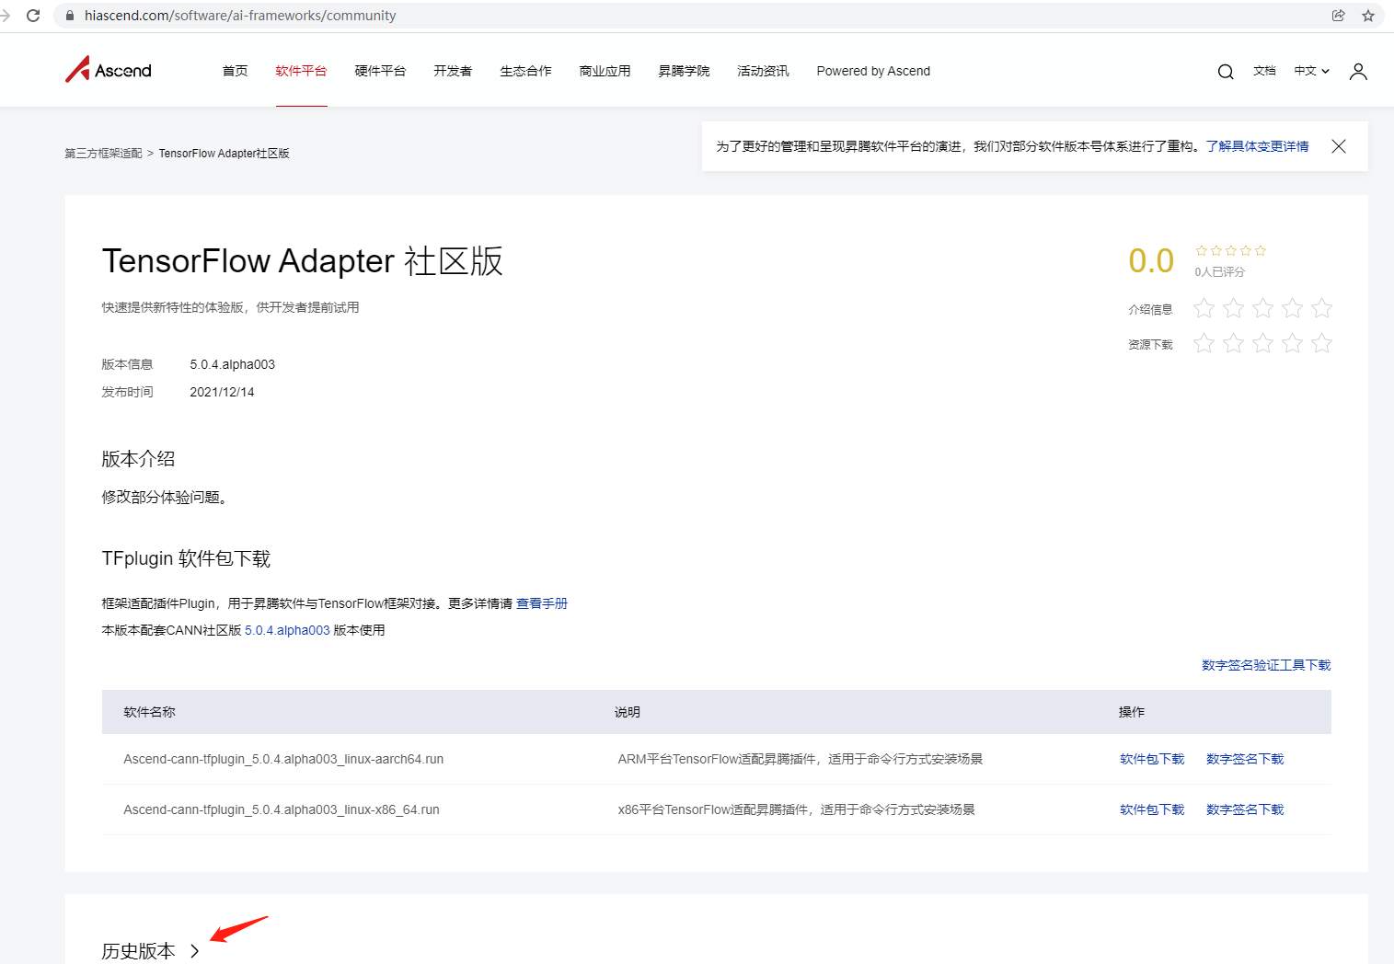Open the user account profile icon

tap(1358, 72)
